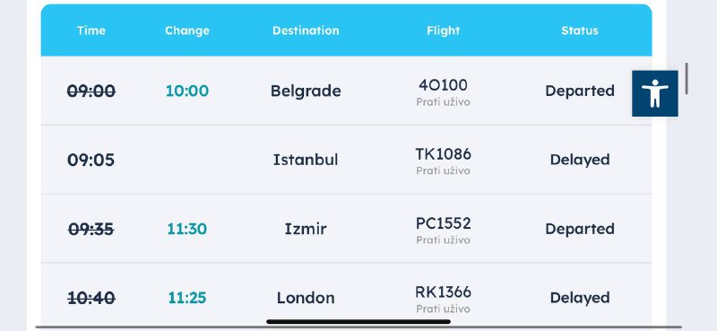Open the accessibility widget icon

point(655,93)
